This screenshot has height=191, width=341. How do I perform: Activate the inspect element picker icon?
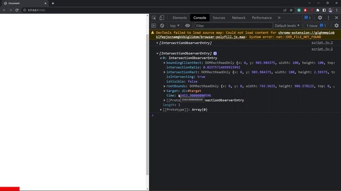click(154, 18)
